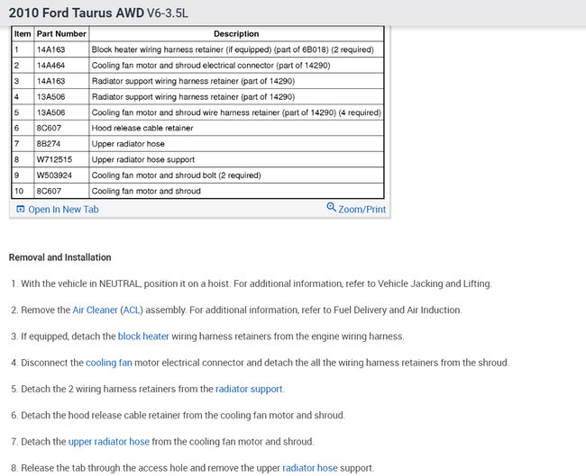Click the Zoom/Print magnifier icon

point(331,207)
